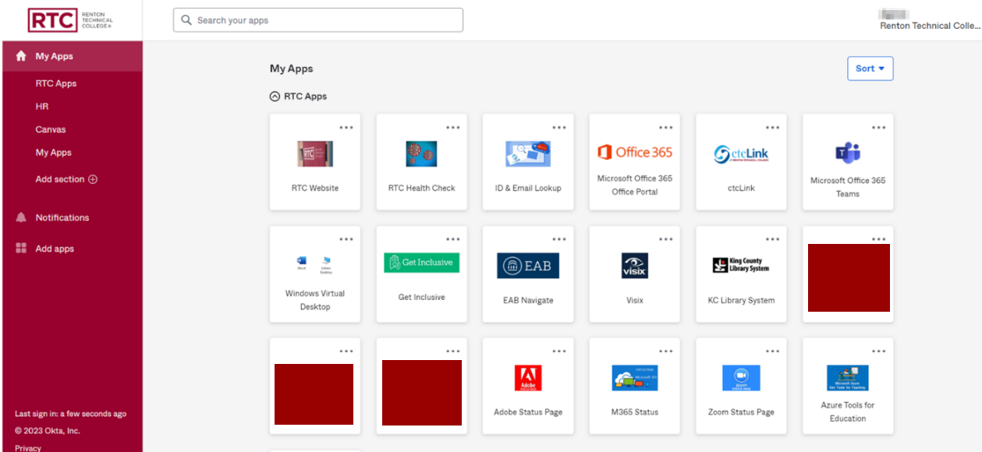The image size is (982, 452).
Task: Open the RTC Website app icon
Action: coord(315,154)
